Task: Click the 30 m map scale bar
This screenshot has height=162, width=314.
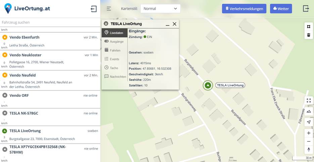Action: [x=302, y=158]
